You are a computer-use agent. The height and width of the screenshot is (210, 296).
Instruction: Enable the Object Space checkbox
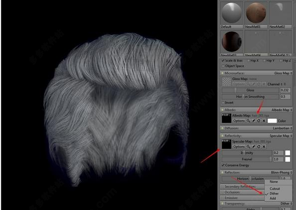(x=223, y=66)
